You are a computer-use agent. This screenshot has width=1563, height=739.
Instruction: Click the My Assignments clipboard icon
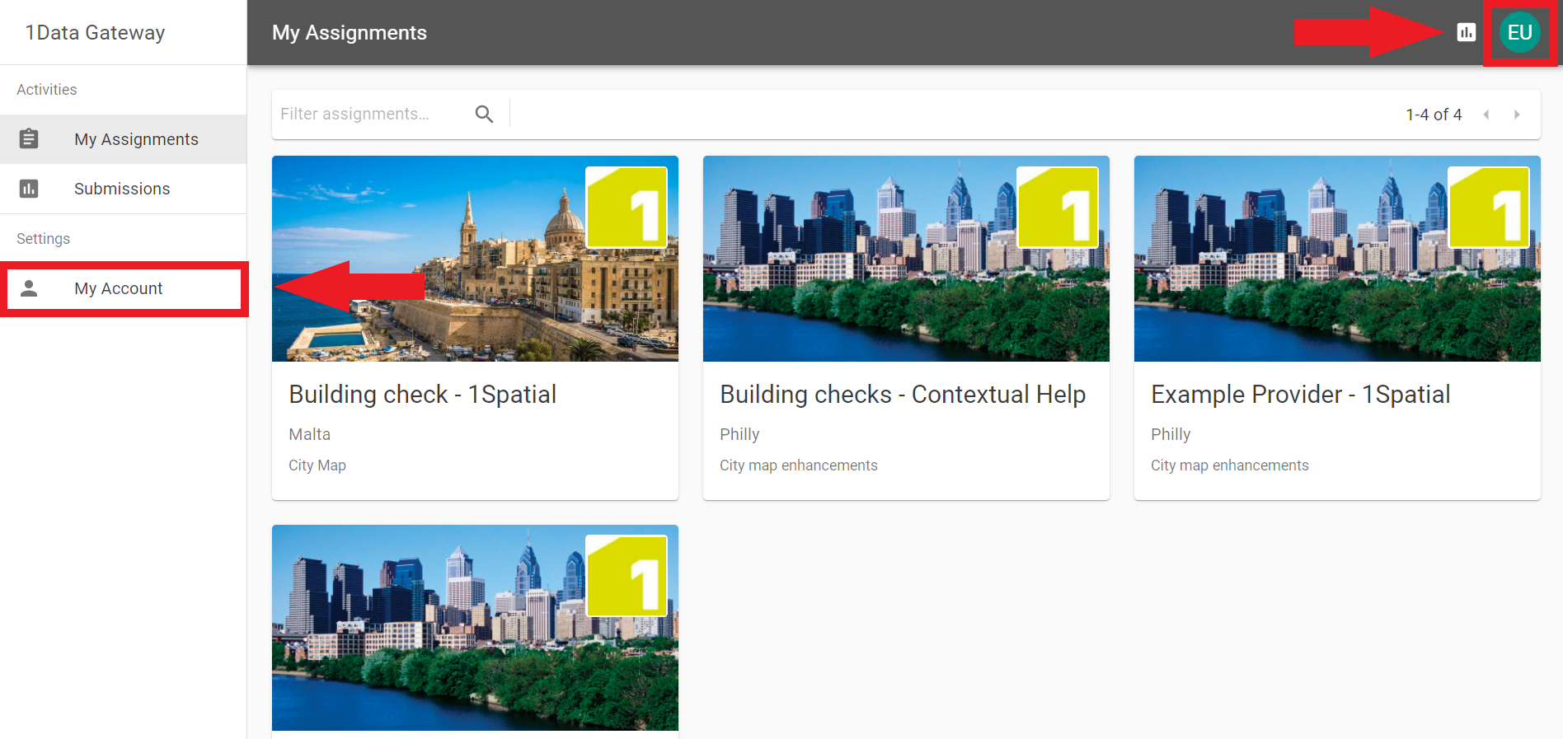(29, 139)
